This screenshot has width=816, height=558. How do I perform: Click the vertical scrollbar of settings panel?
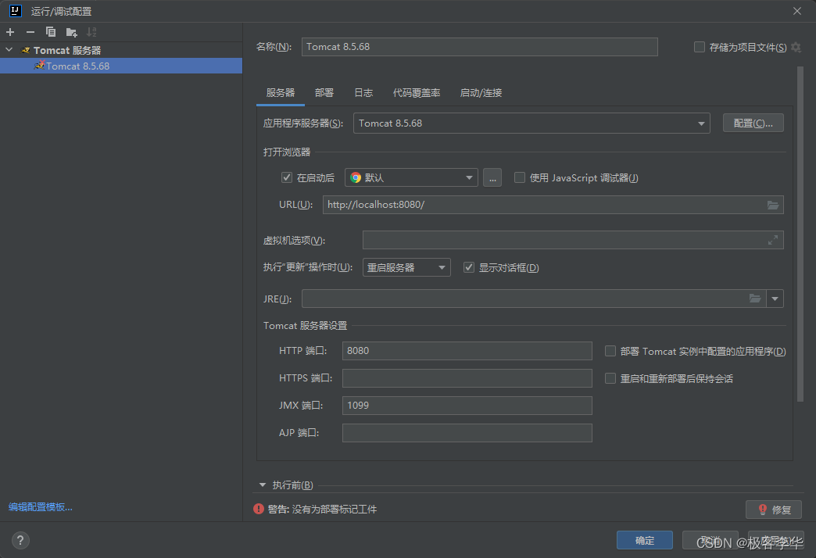coord(800,234)
